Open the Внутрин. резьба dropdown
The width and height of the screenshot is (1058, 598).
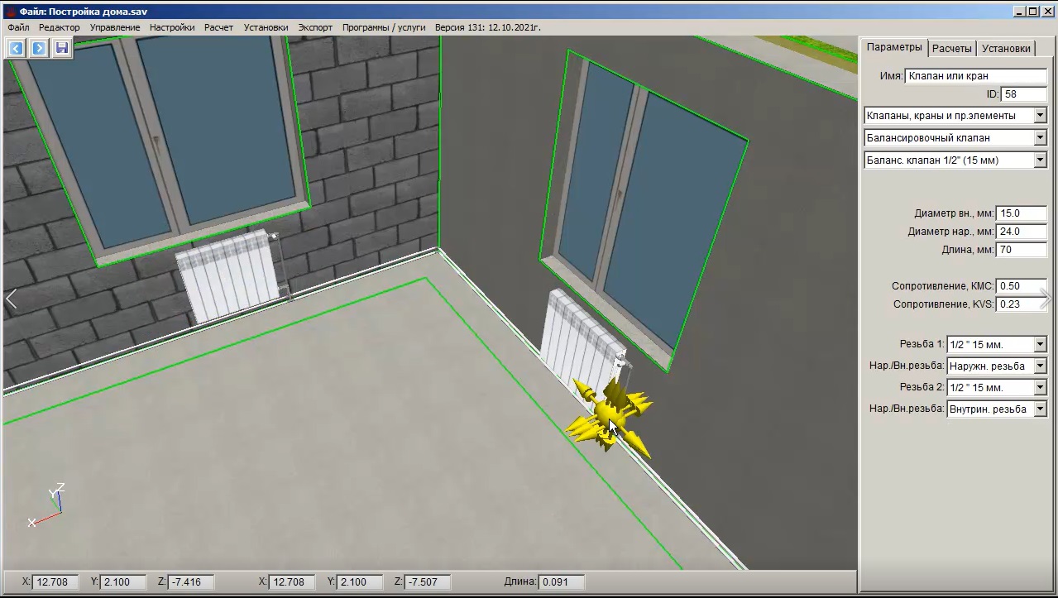[1041, 409]
